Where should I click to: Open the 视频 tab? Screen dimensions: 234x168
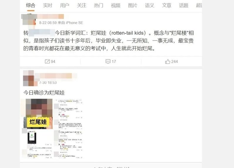click(x=116, y=6)
